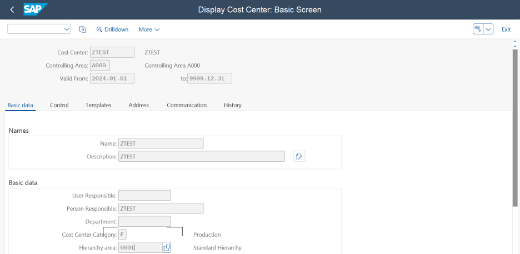Viewport: 520px width, 254px height.
Task: Open the command field dropdown
Action: tap(66, 29)
